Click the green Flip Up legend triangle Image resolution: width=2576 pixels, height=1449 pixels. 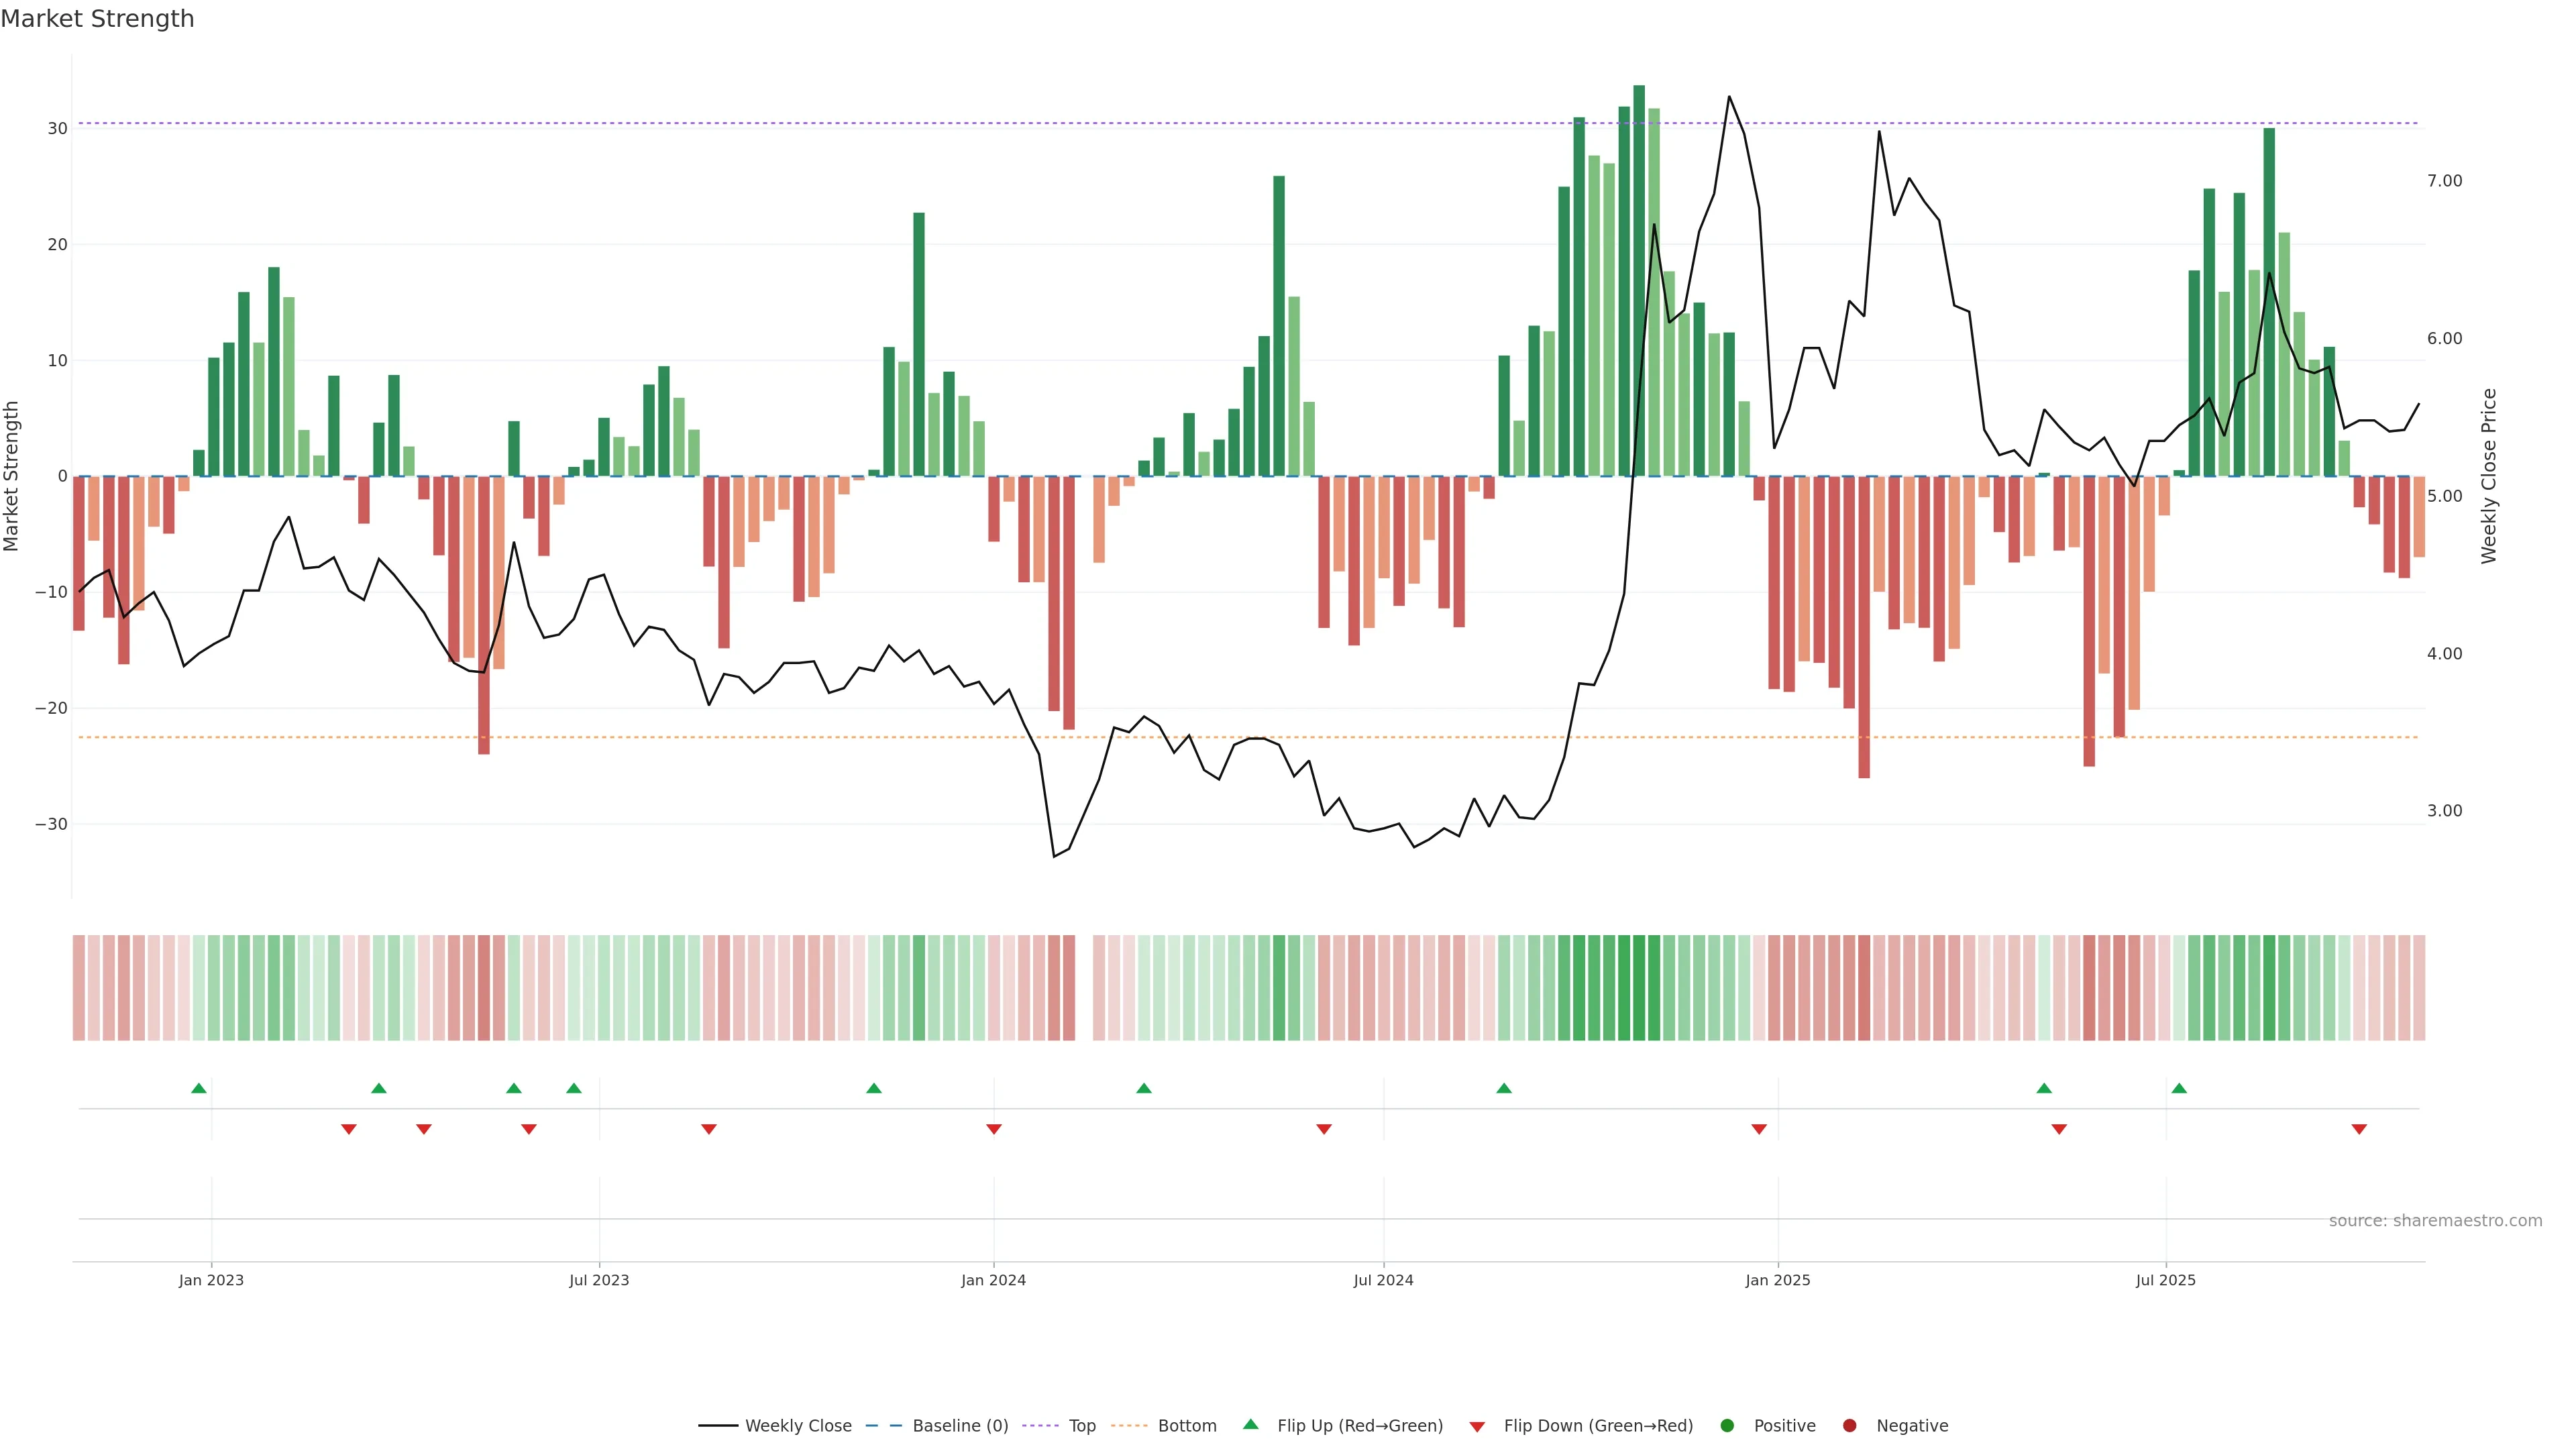coord(1250,1424)
